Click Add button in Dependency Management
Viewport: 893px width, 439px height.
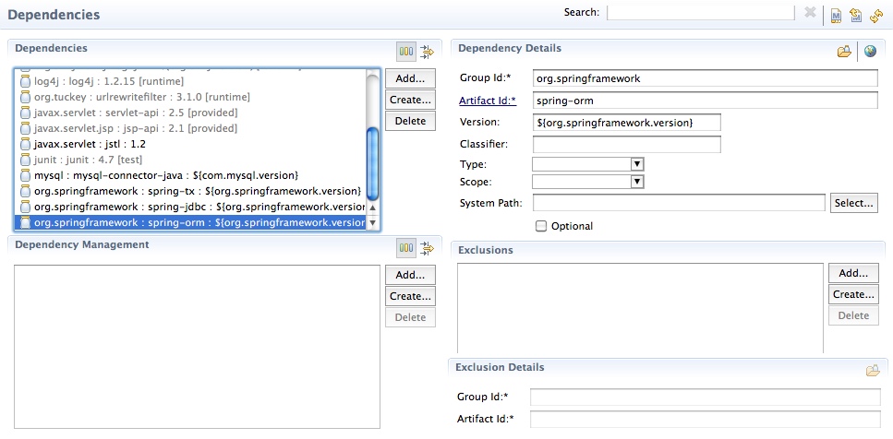[410, 275]
